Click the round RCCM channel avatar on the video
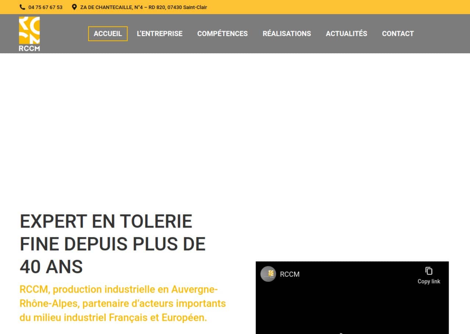The height and width of the screenshot is (334, 470). 268,274
